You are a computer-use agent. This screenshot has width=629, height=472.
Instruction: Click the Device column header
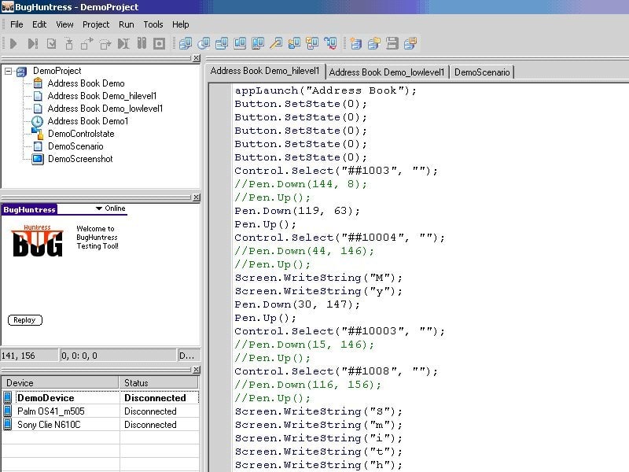click(61, 382)
